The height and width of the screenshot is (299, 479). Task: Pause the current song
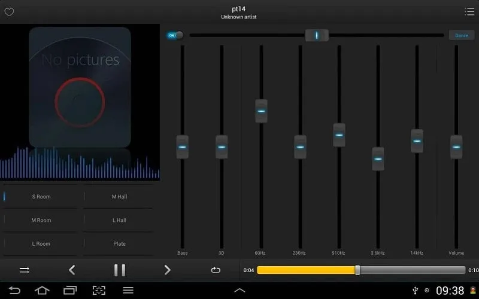pyautogui.click(x=120, y=270)
